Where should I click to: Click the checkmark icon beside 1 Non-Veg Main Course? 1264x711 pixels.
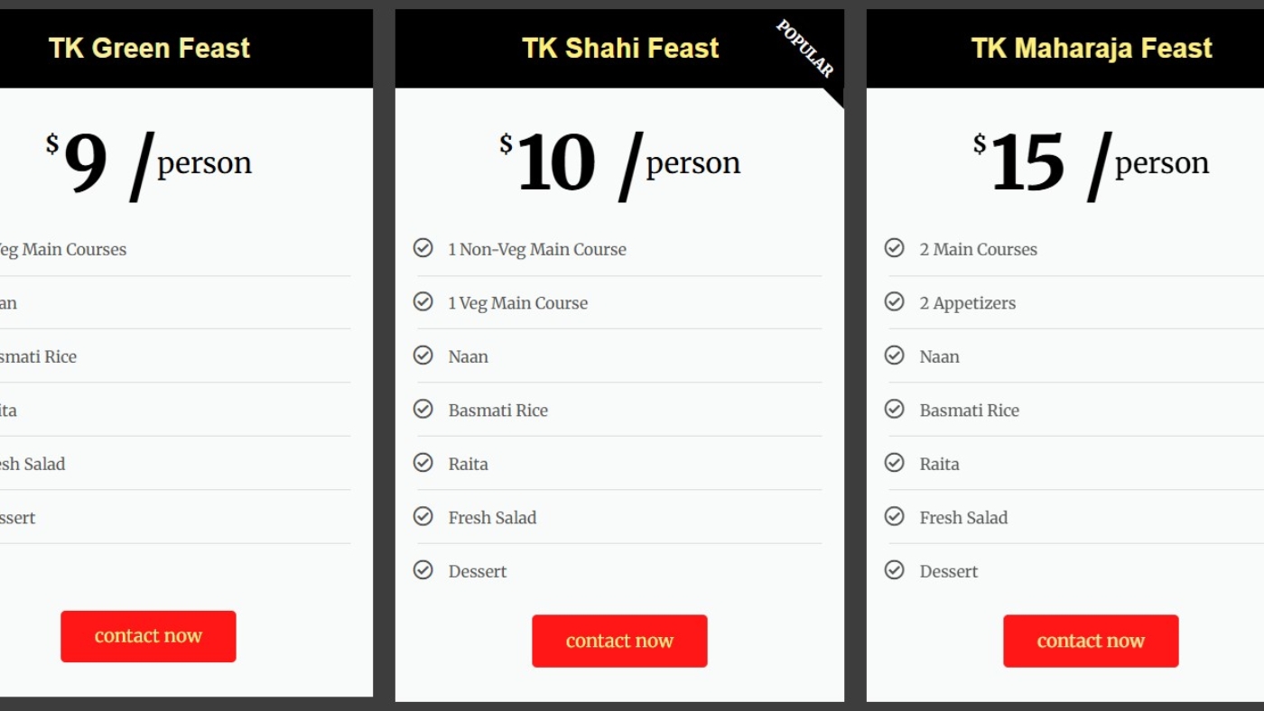(423, 248)
